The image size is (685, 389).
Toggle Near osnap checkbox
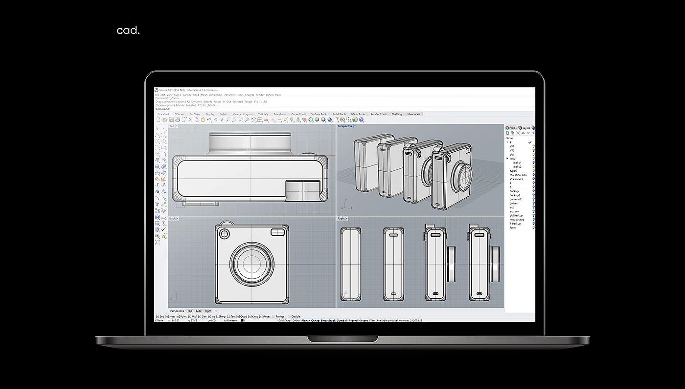coord(167,316)
